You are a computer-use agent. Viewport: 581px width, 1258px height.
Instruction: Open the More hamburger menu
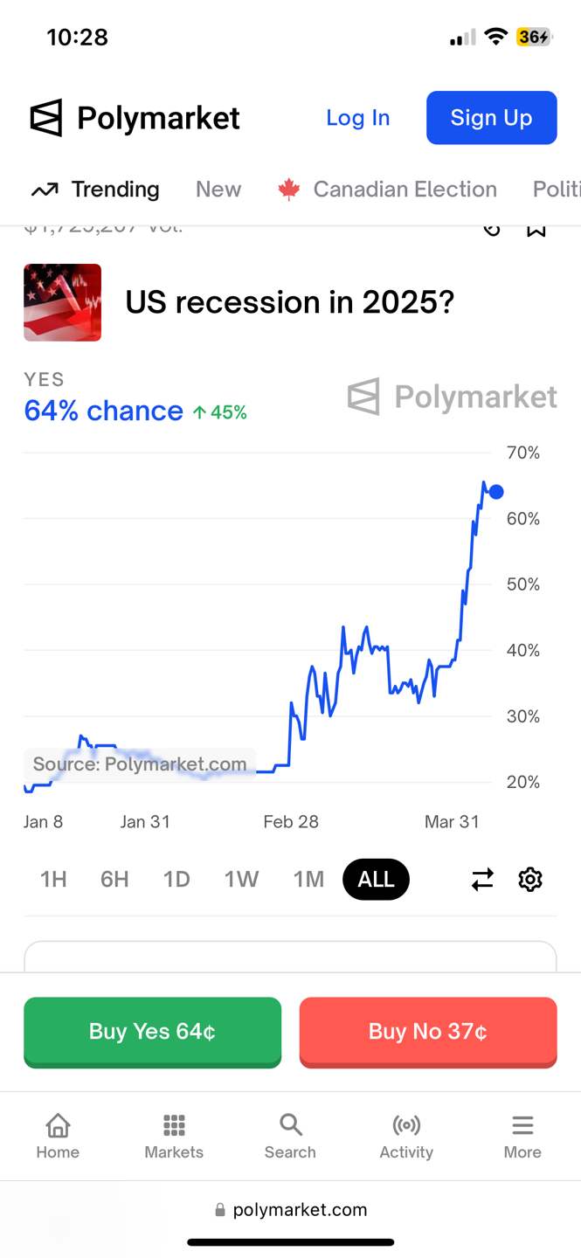click(522, 1124)
